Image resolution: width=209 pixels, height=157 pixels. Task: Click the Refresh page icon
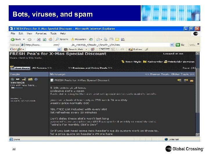pos(44,39)
